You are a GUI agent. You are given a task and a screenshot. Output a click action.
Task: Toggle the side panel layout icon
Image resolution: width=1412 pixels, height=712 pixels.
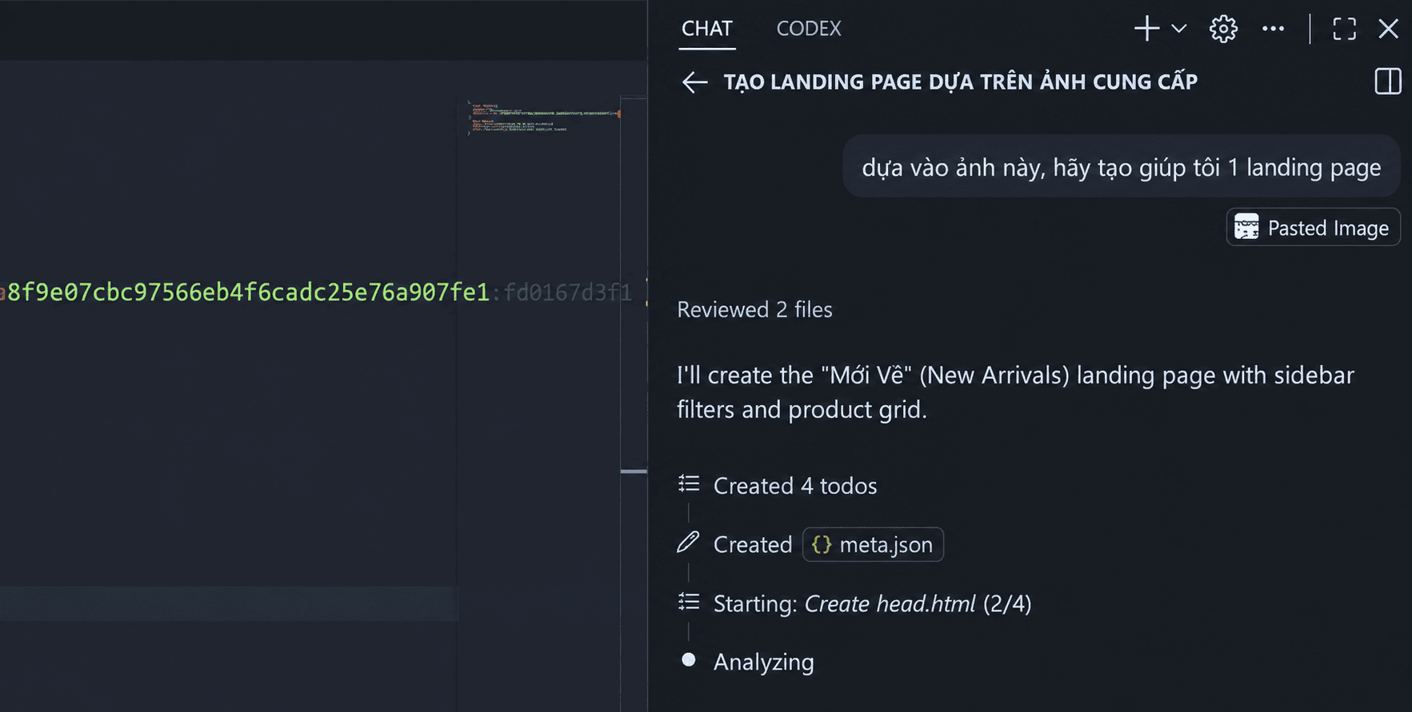click(x=1388, y=82)
